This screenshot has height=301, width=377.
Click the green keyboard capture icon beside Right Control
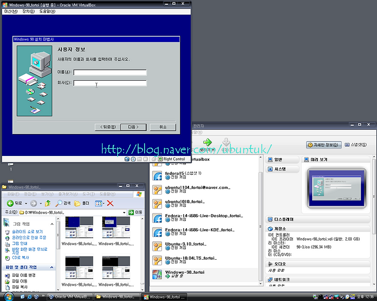pyautogui.click(x=160, y=159)
